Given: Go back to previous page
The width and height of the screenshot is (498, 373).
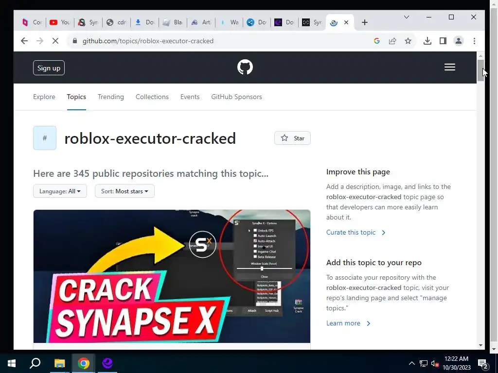Looking at the screenshot, I should [x=24, y=41].
